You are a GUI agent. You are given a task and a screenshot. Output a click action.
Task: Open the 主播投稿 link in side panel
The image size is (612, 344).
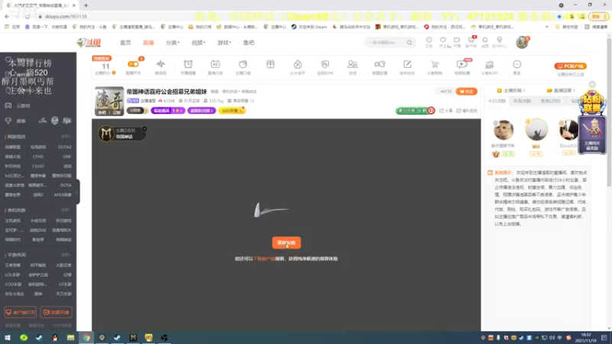click(510, 90)
